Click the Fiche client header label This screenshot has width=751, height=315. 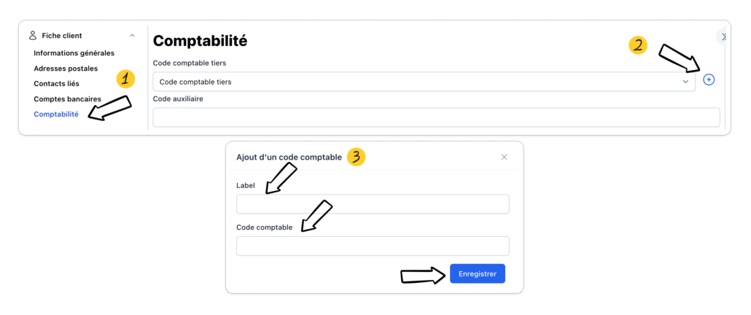(62, 35)
